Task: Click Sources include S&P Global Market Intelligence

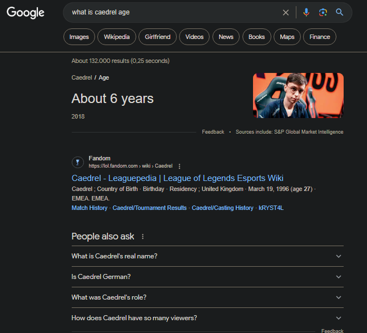Action: click(290, 132)
